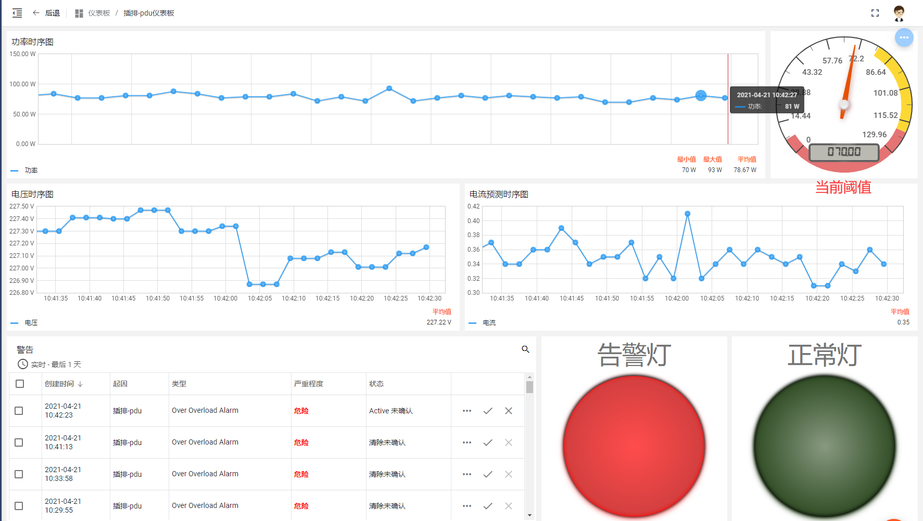Check the alarm row 10:41:13
This screenshot has height=521, width=923.
(x=19, y=442)
